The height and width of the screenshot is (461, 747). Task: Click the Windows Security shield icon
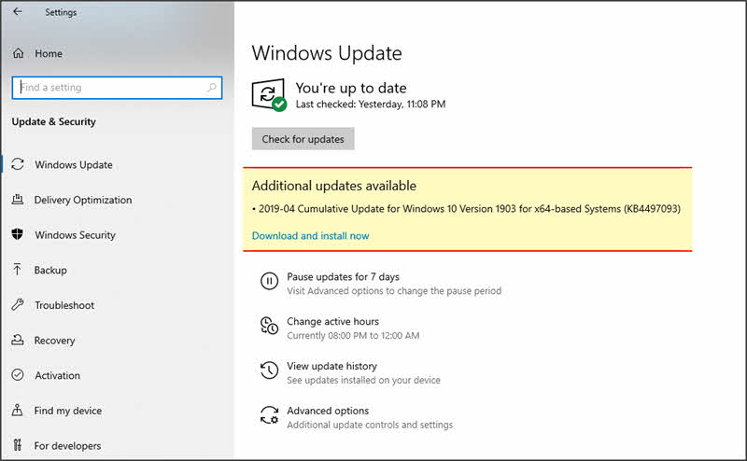[x=18, y=234]
